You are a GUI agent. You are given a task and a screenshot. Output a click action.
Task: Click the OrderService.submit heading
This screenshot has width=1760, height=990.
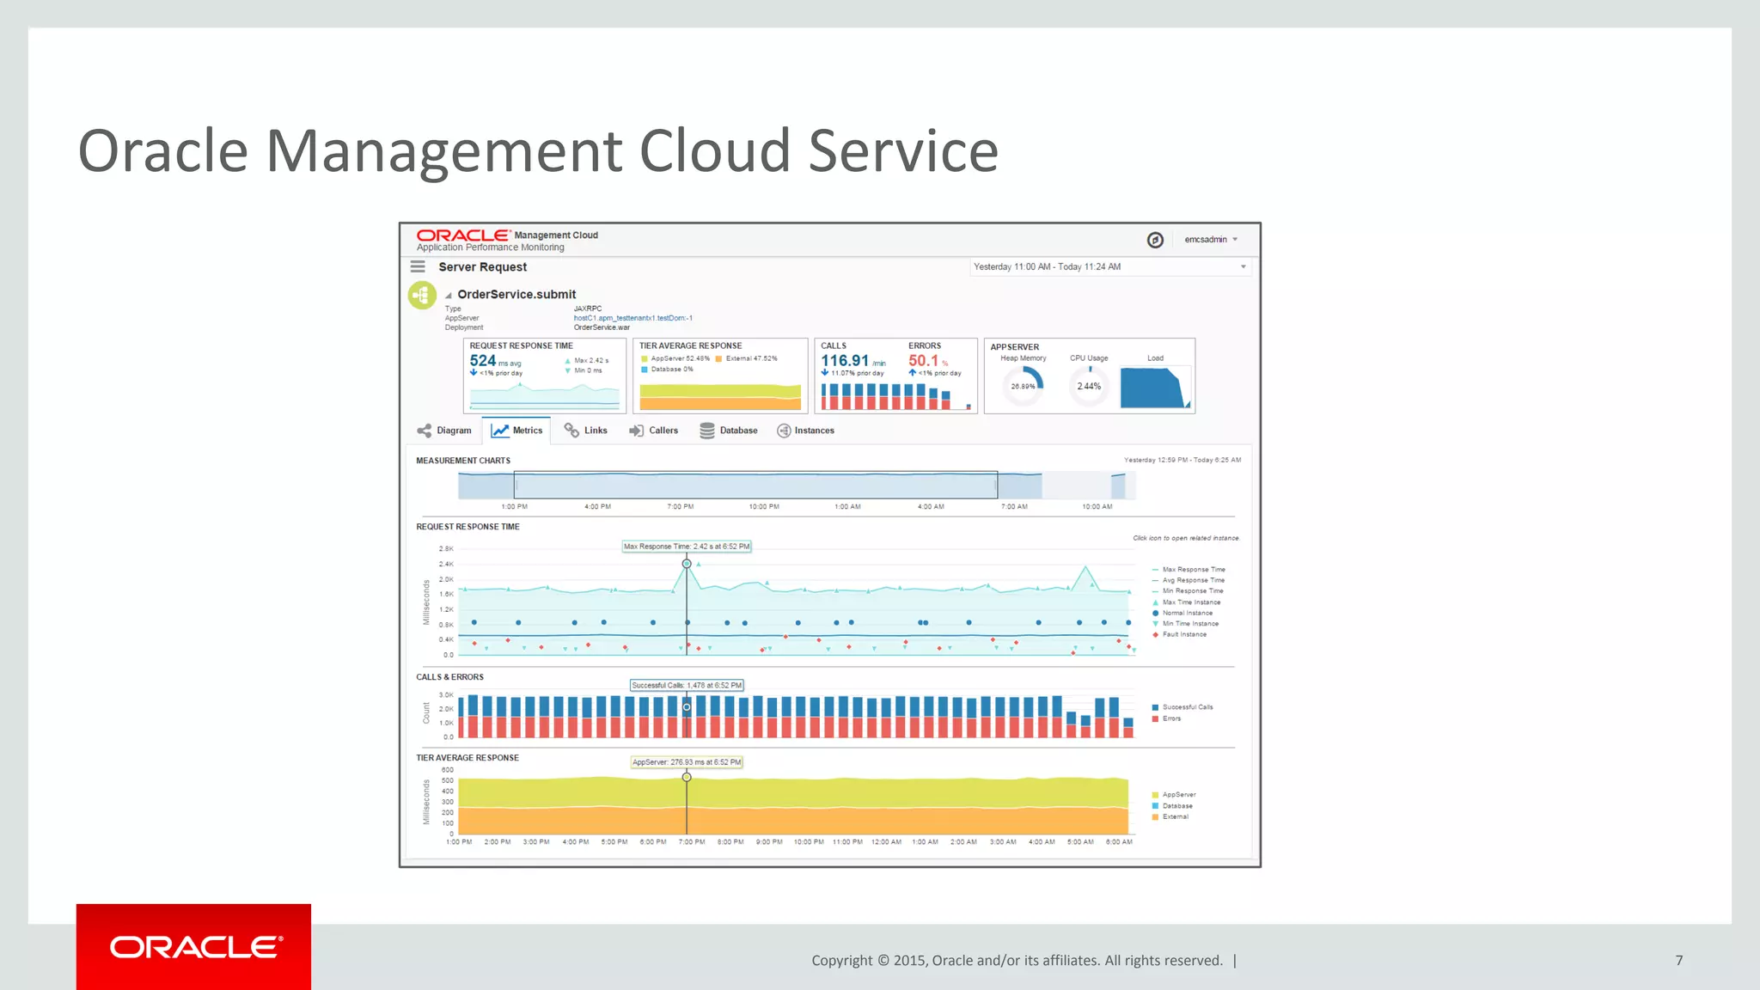[516, 294]
